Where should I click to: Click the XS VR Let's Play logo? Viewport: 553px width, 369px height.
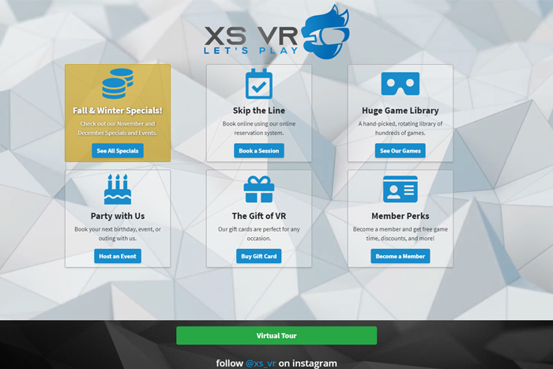point(276,32)
